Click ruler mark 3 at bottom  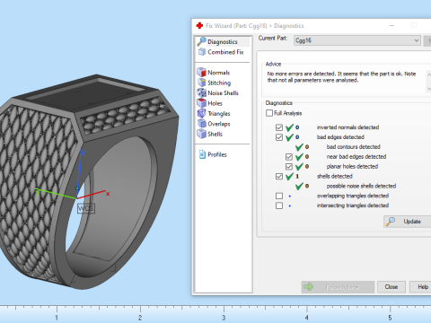[224, 318]
